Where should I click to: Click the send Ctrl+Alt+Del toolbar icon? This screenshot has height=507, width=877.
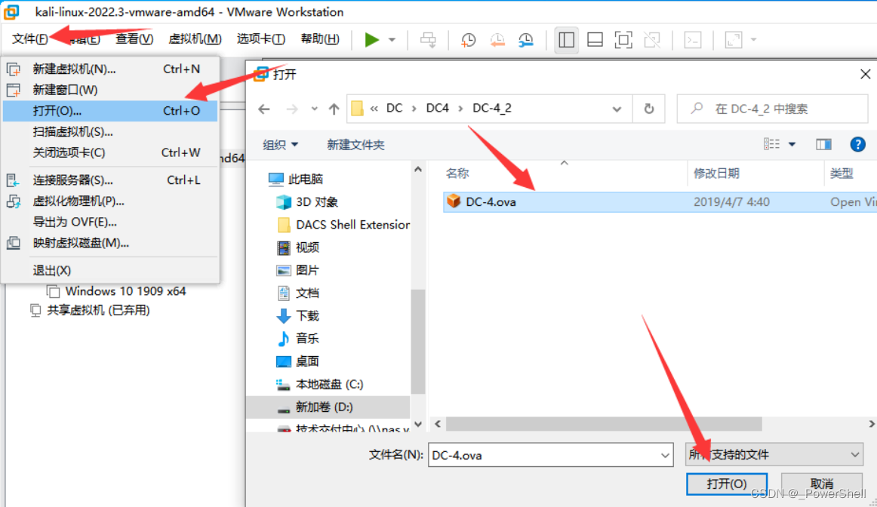(x=428, y=40)
